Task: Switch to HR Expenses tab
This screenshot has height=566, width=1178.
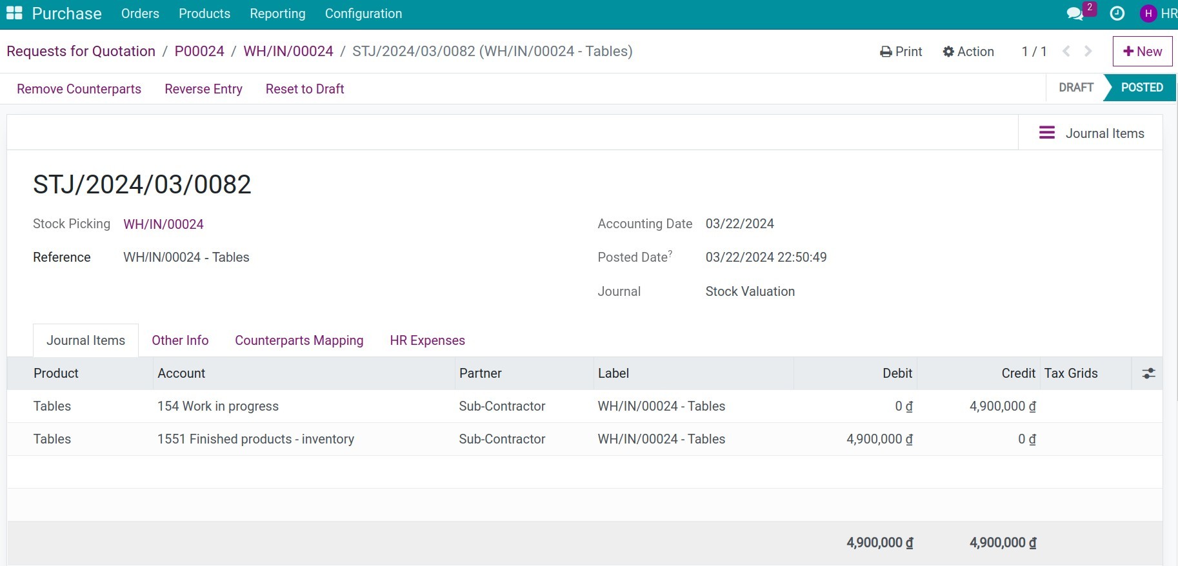Action: click(427, 340)
